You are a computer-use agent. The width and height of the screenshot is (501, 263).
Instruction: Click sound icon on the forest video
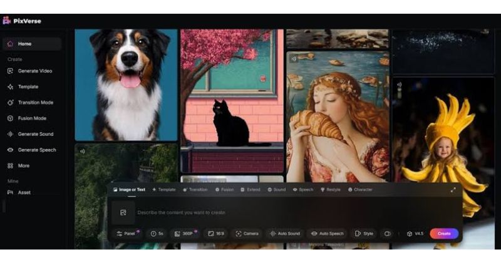[x=82, y=151]
